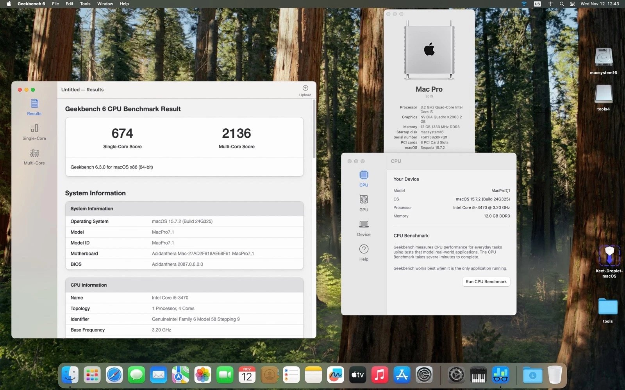Open Help in the Geekbench launcher sidebar
Image resolution: width=625 pixels, height=390 pixels.
[364, 253]
